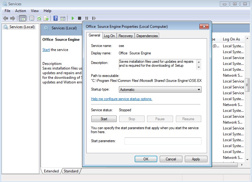
Task: Click the Services window title gear icon
Action: 5,4
